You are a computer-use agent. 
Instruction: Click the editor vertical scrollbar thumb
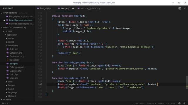click(x=187, y=82)
